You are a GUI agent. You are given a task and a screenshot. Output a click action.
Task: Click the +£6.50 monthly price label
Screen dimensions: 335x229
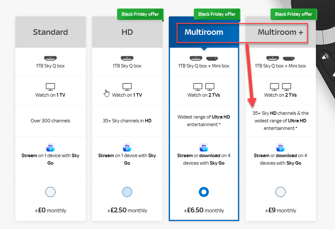[204, 210]
